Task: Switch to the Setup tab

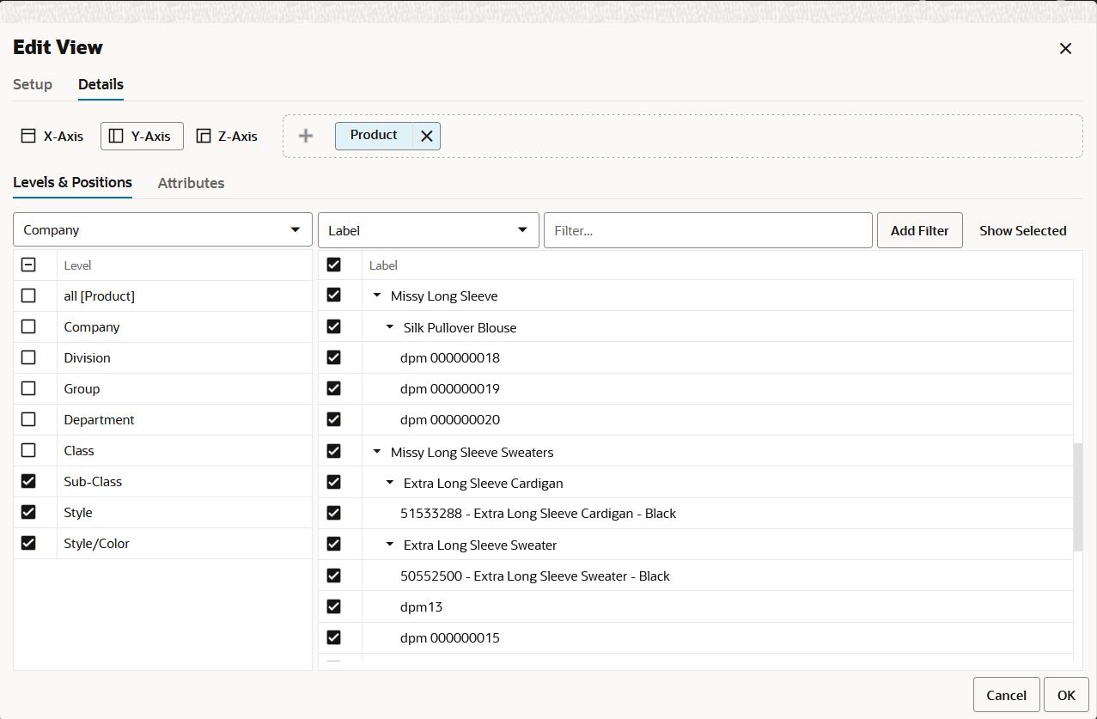Action: (x=33, y=84)
